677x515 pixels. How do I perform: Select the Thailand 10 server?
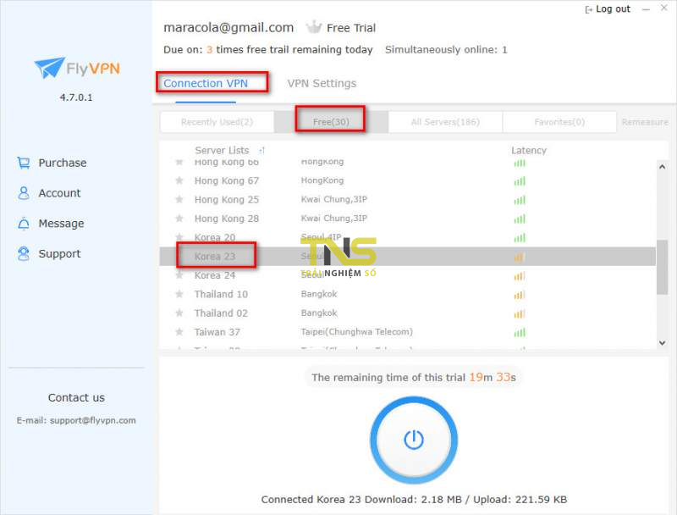point(408,294)
